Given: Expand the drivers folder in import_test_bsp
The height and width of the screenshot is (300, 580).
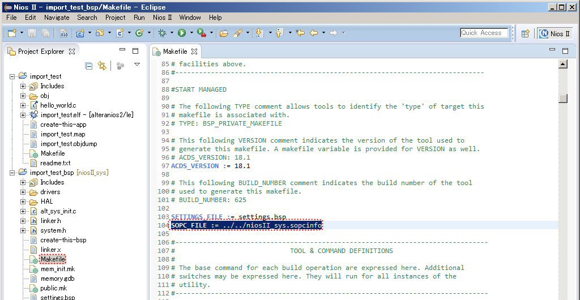Looking at the screenshot, I should click(x=23, y=192).
